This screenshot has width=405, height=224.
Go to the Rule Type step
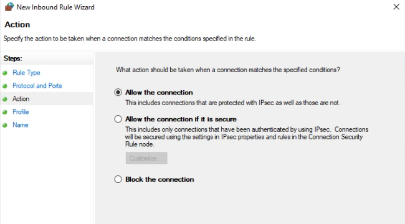click(26, 73)
